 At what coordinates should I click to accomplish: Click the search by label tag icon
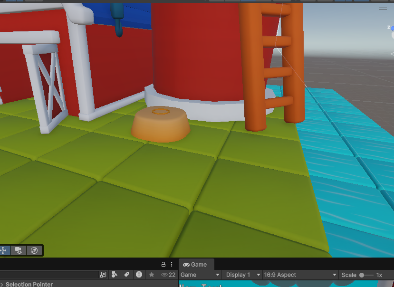click(126, 275)
